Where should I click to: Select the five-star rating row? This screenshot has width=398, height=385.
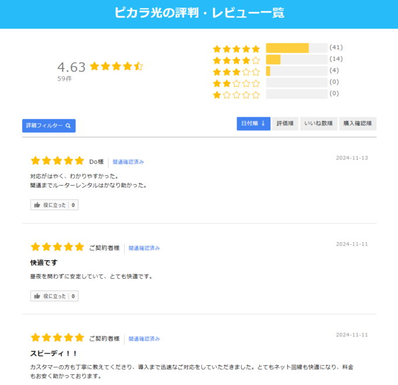278,48
